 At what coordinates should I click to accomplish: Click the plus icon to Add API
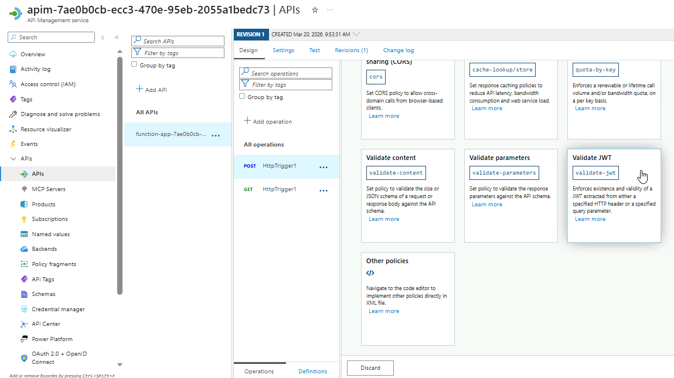pos(139,89)
